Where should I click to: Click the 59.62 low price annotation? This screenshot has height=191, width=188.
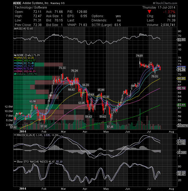pos(103,117)
